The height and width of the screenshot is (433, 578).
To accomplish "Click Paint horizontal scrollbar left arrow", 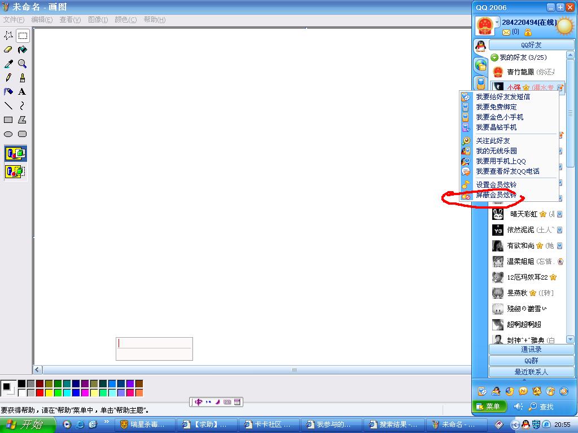I will [x=38, y=370].
